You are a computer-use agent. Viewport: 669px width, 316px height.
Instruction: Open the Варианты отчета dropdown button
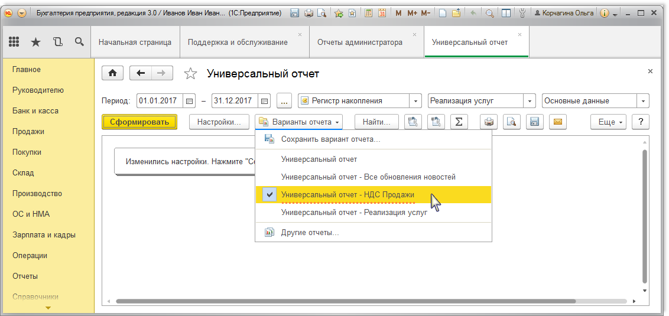(298, 122)
